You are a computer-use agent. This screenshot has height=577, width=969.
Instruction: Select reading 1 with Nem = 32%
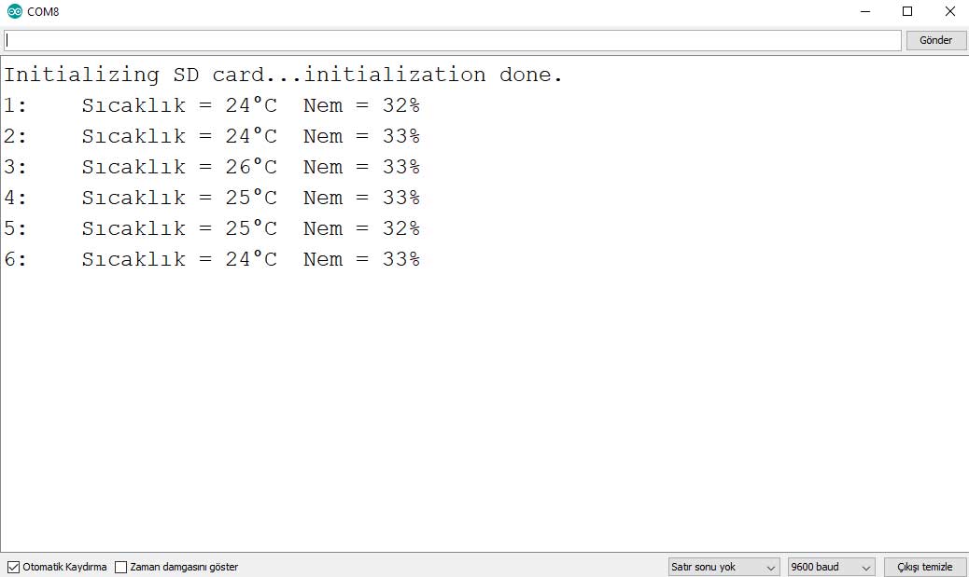pos(212,105)
